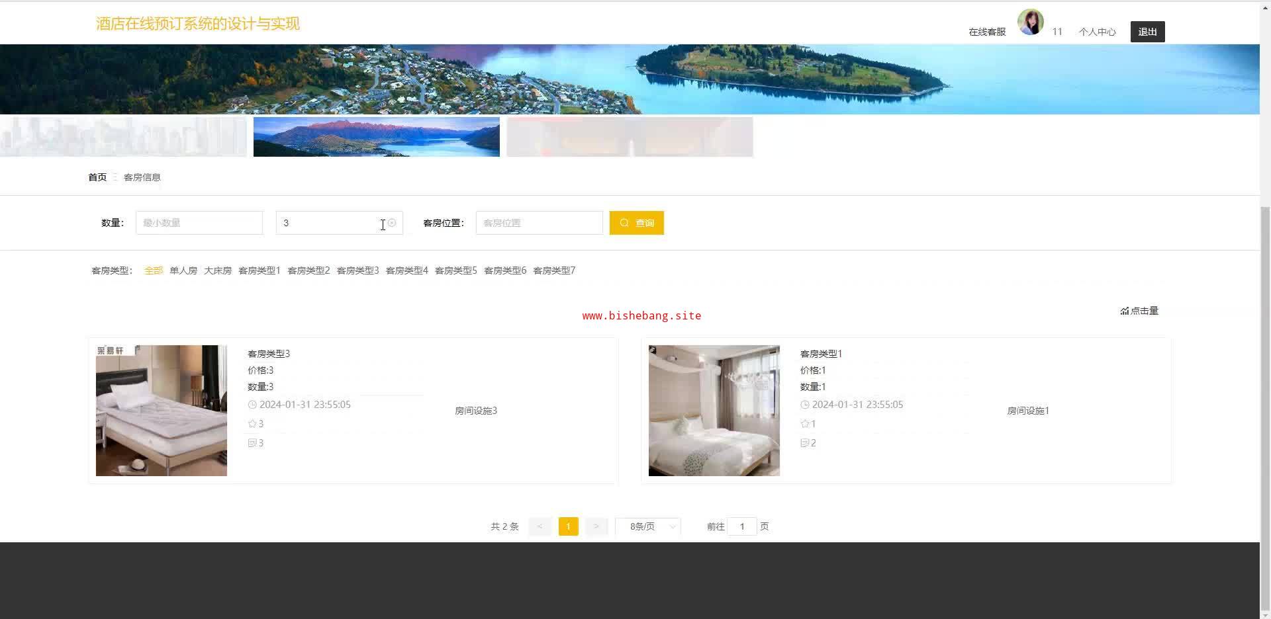Viewport: 1271px width, 619px height.
Task: Filter by 单人房 room type
Action: point(183,270)
